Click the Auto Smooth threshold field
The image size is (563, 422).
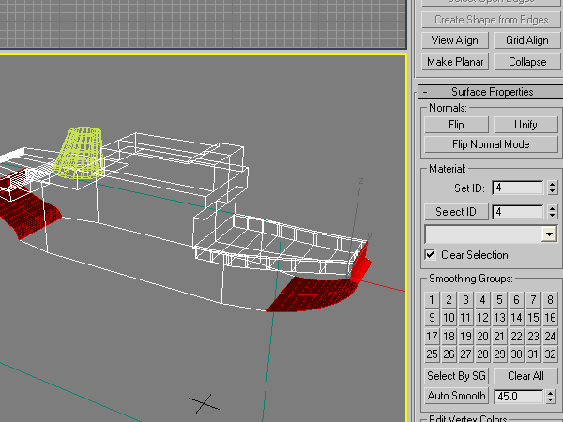coord(519,397)
